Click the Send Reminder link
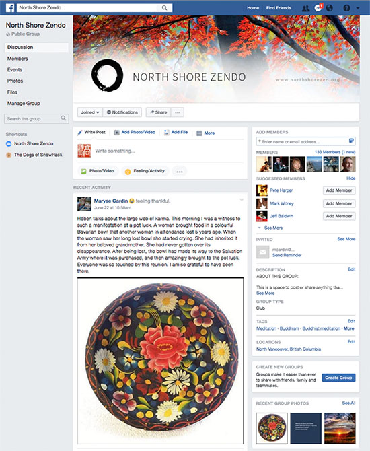This screenshot has height=451, width=370. [287, 255]
